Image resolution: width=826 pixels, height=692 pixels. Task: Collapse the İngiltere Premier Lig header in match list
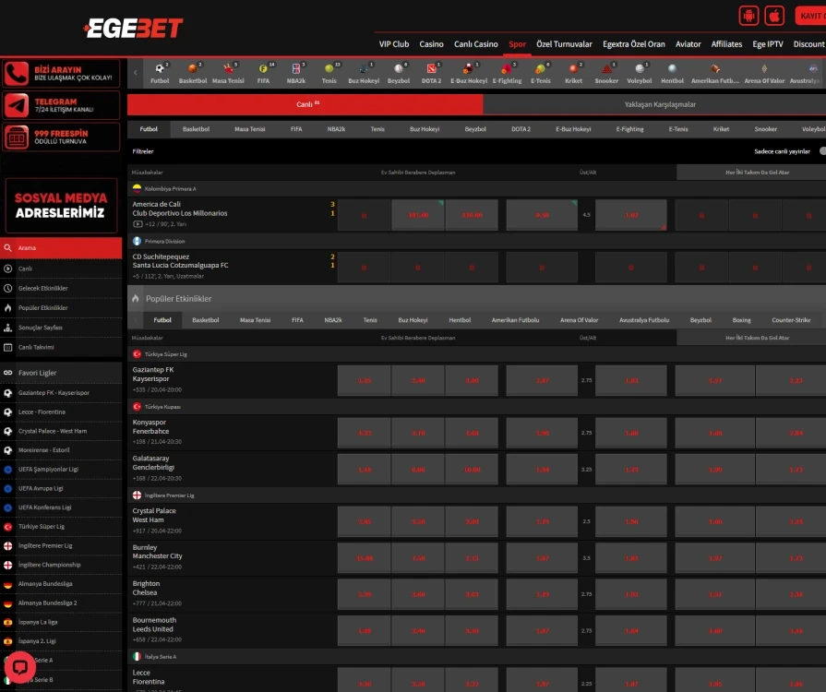477,495
